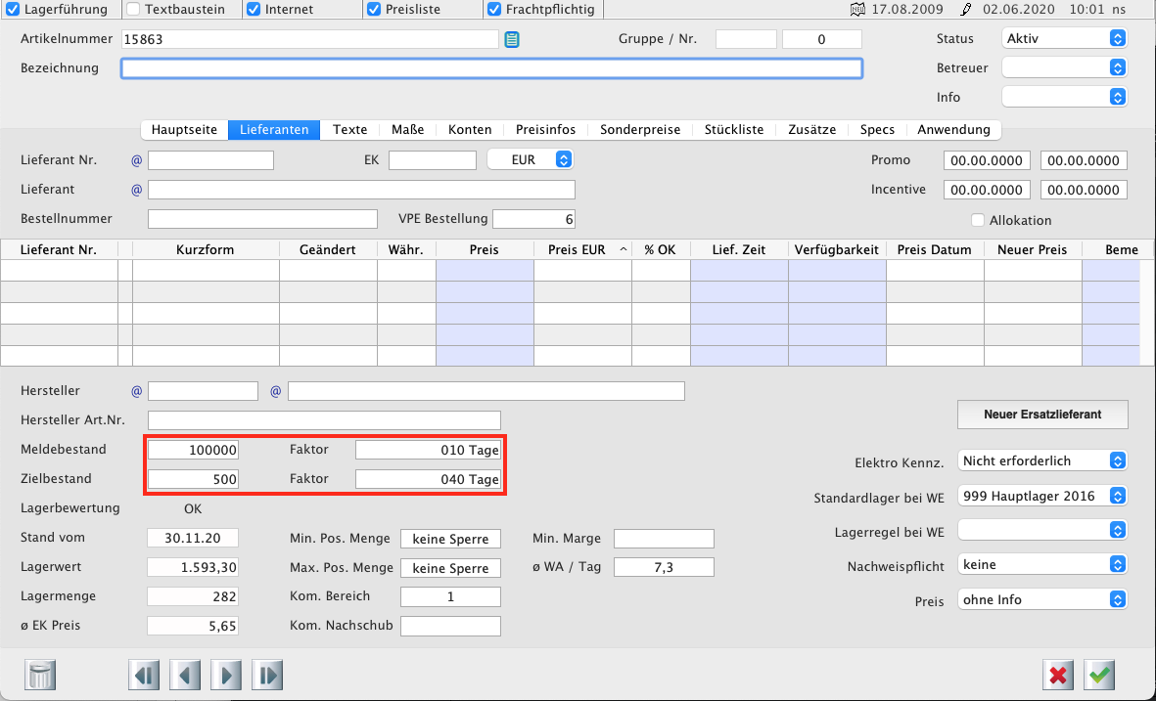Image resolution: width=1156 pixels, height=701 pixels.
Task: Open the Stückliste tab
Action: point(734,129)
